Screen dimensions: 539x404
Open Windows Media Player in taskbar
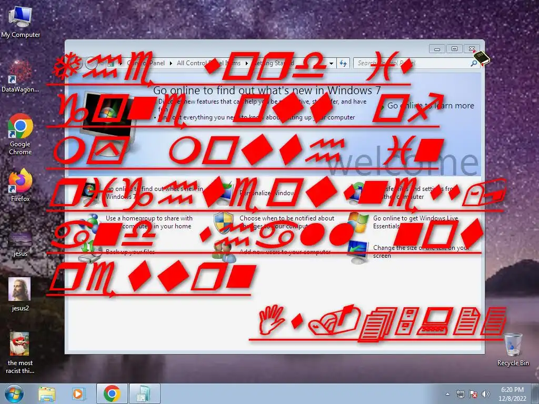[78, 393]
